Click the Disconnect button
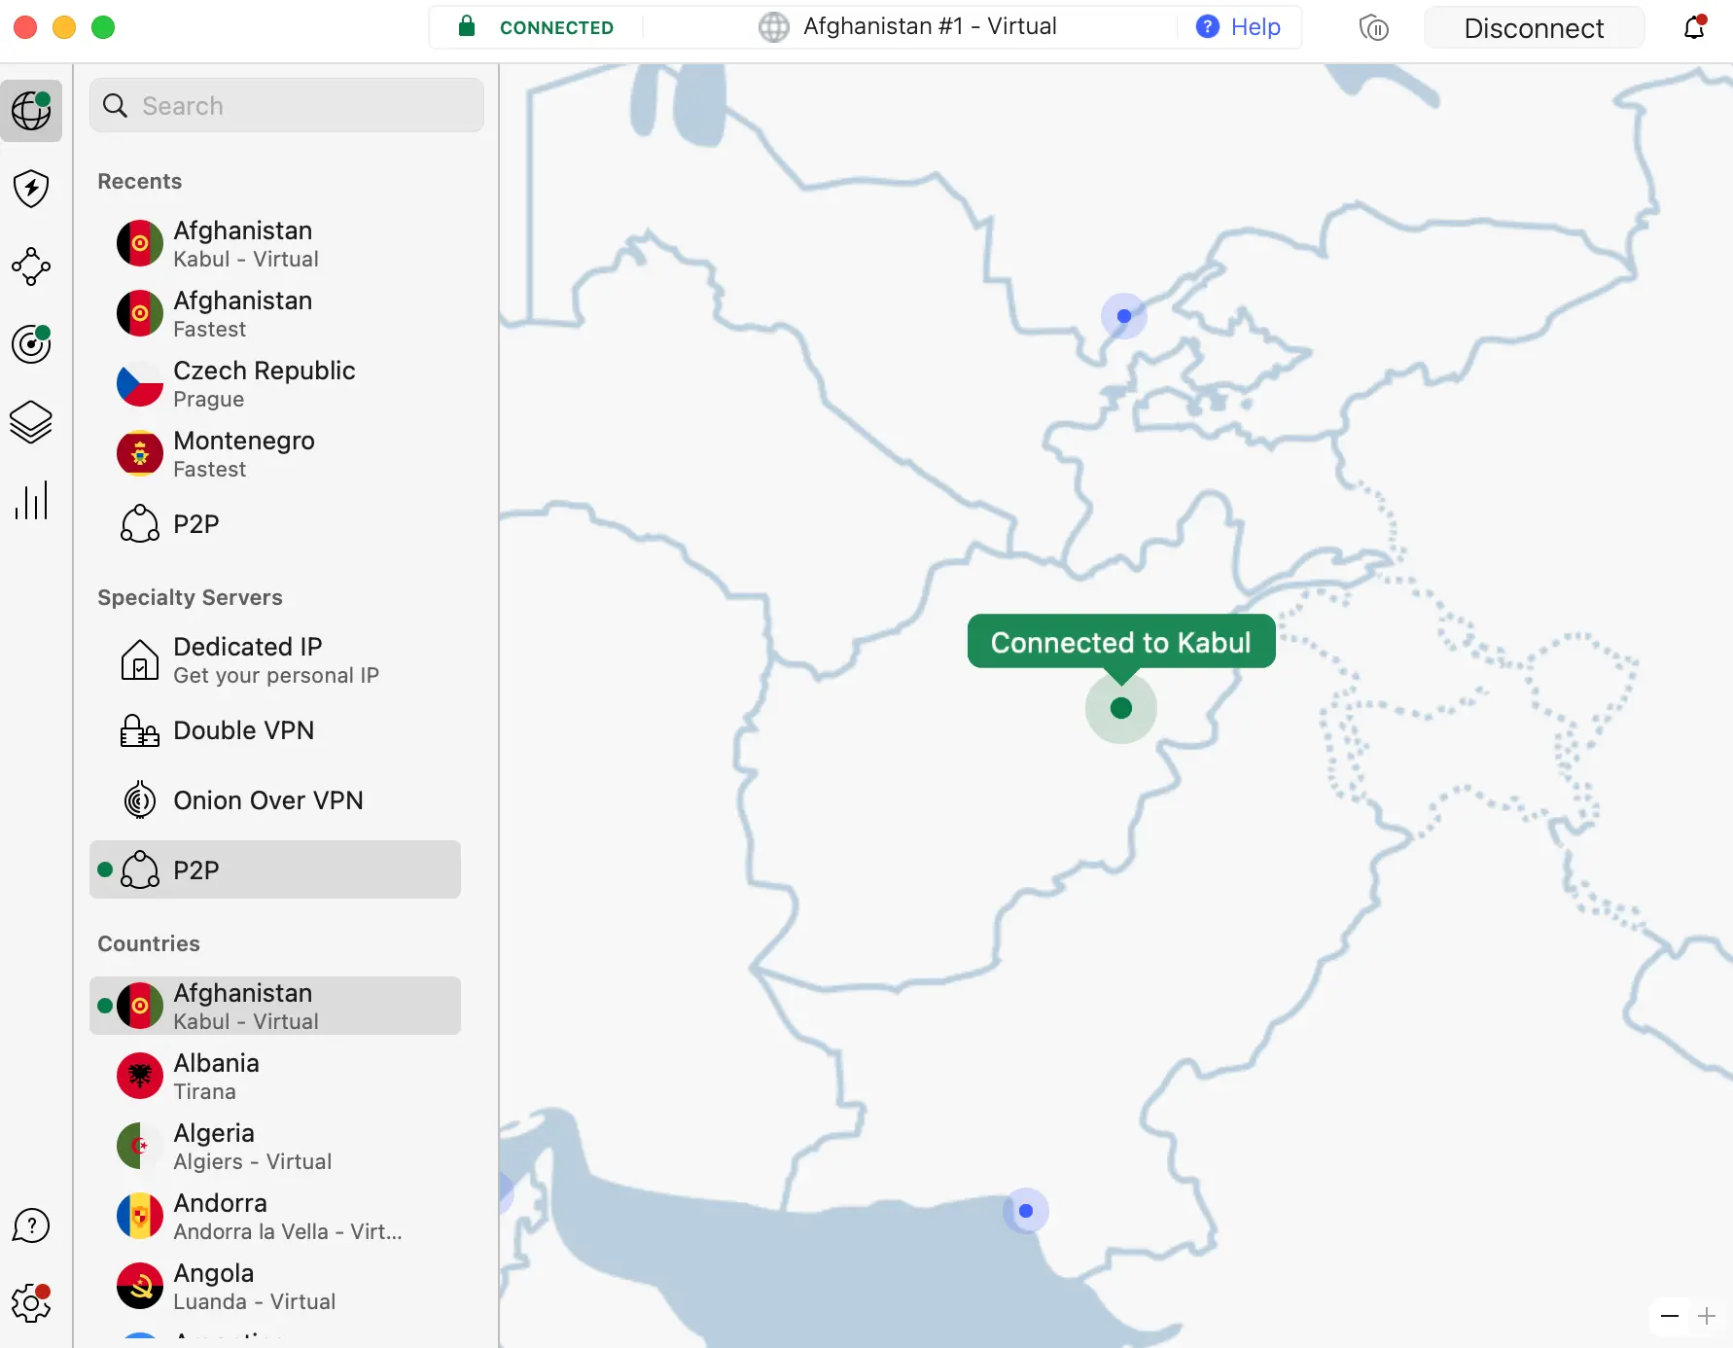1733x1348 pixels. (x=1534, y=28)
